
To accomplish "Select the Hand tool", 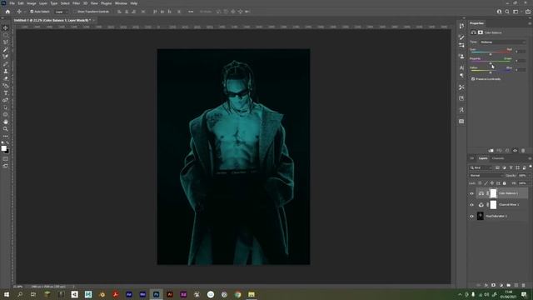I will tap(6, 122).
